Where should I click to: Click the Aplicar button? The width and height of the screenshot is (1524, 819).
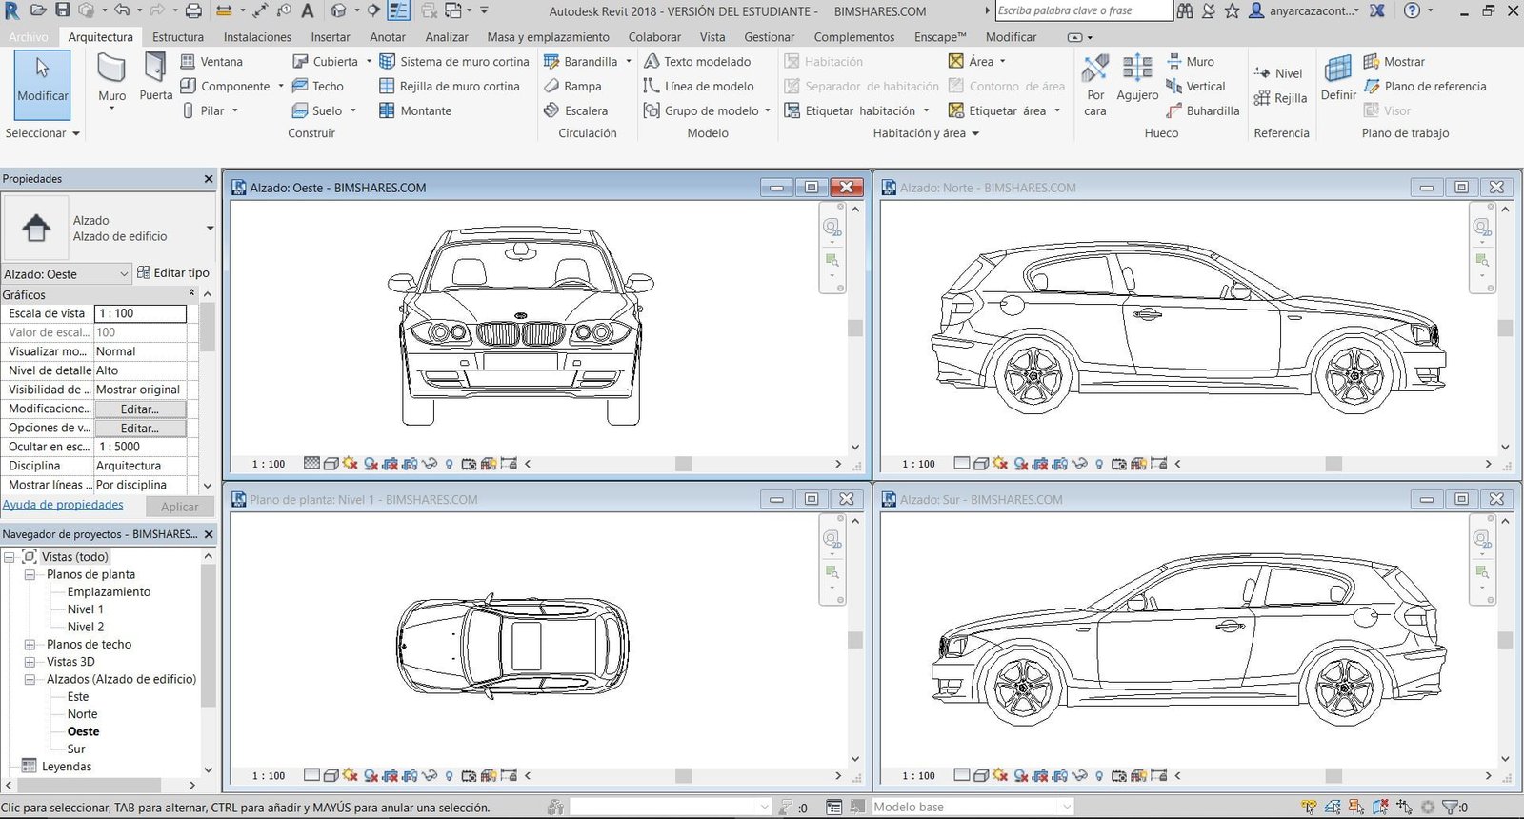180,507
